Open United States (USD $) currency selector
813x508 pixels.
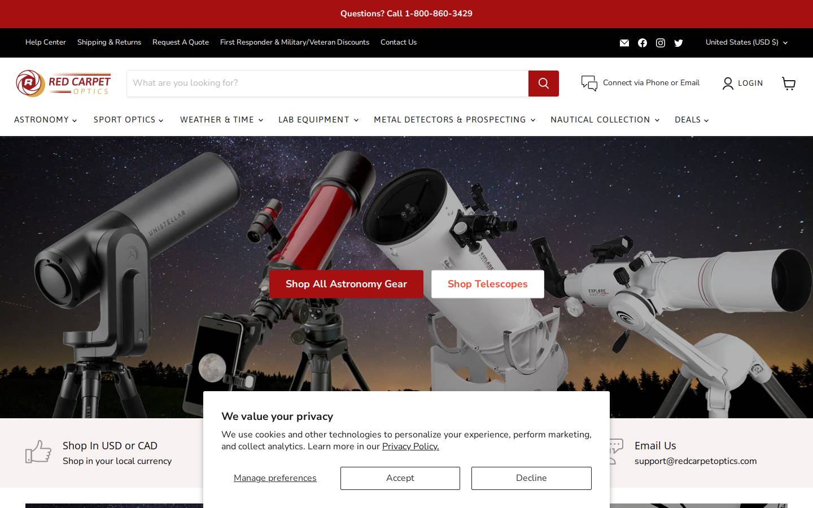click(746, 42)
